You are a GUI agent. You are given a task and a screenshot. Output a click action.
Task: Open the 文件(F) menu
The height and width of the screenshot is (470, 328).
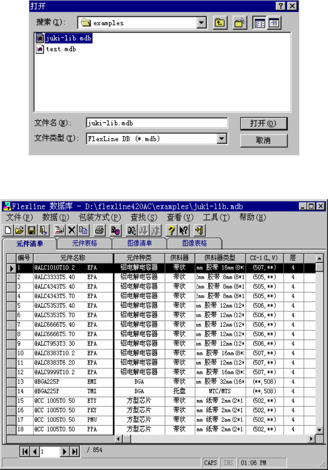coord(19,217)
